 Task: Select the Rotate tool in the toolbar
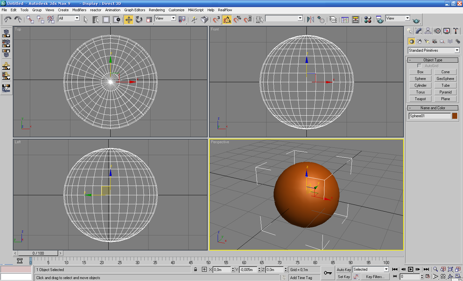point(139,20)
